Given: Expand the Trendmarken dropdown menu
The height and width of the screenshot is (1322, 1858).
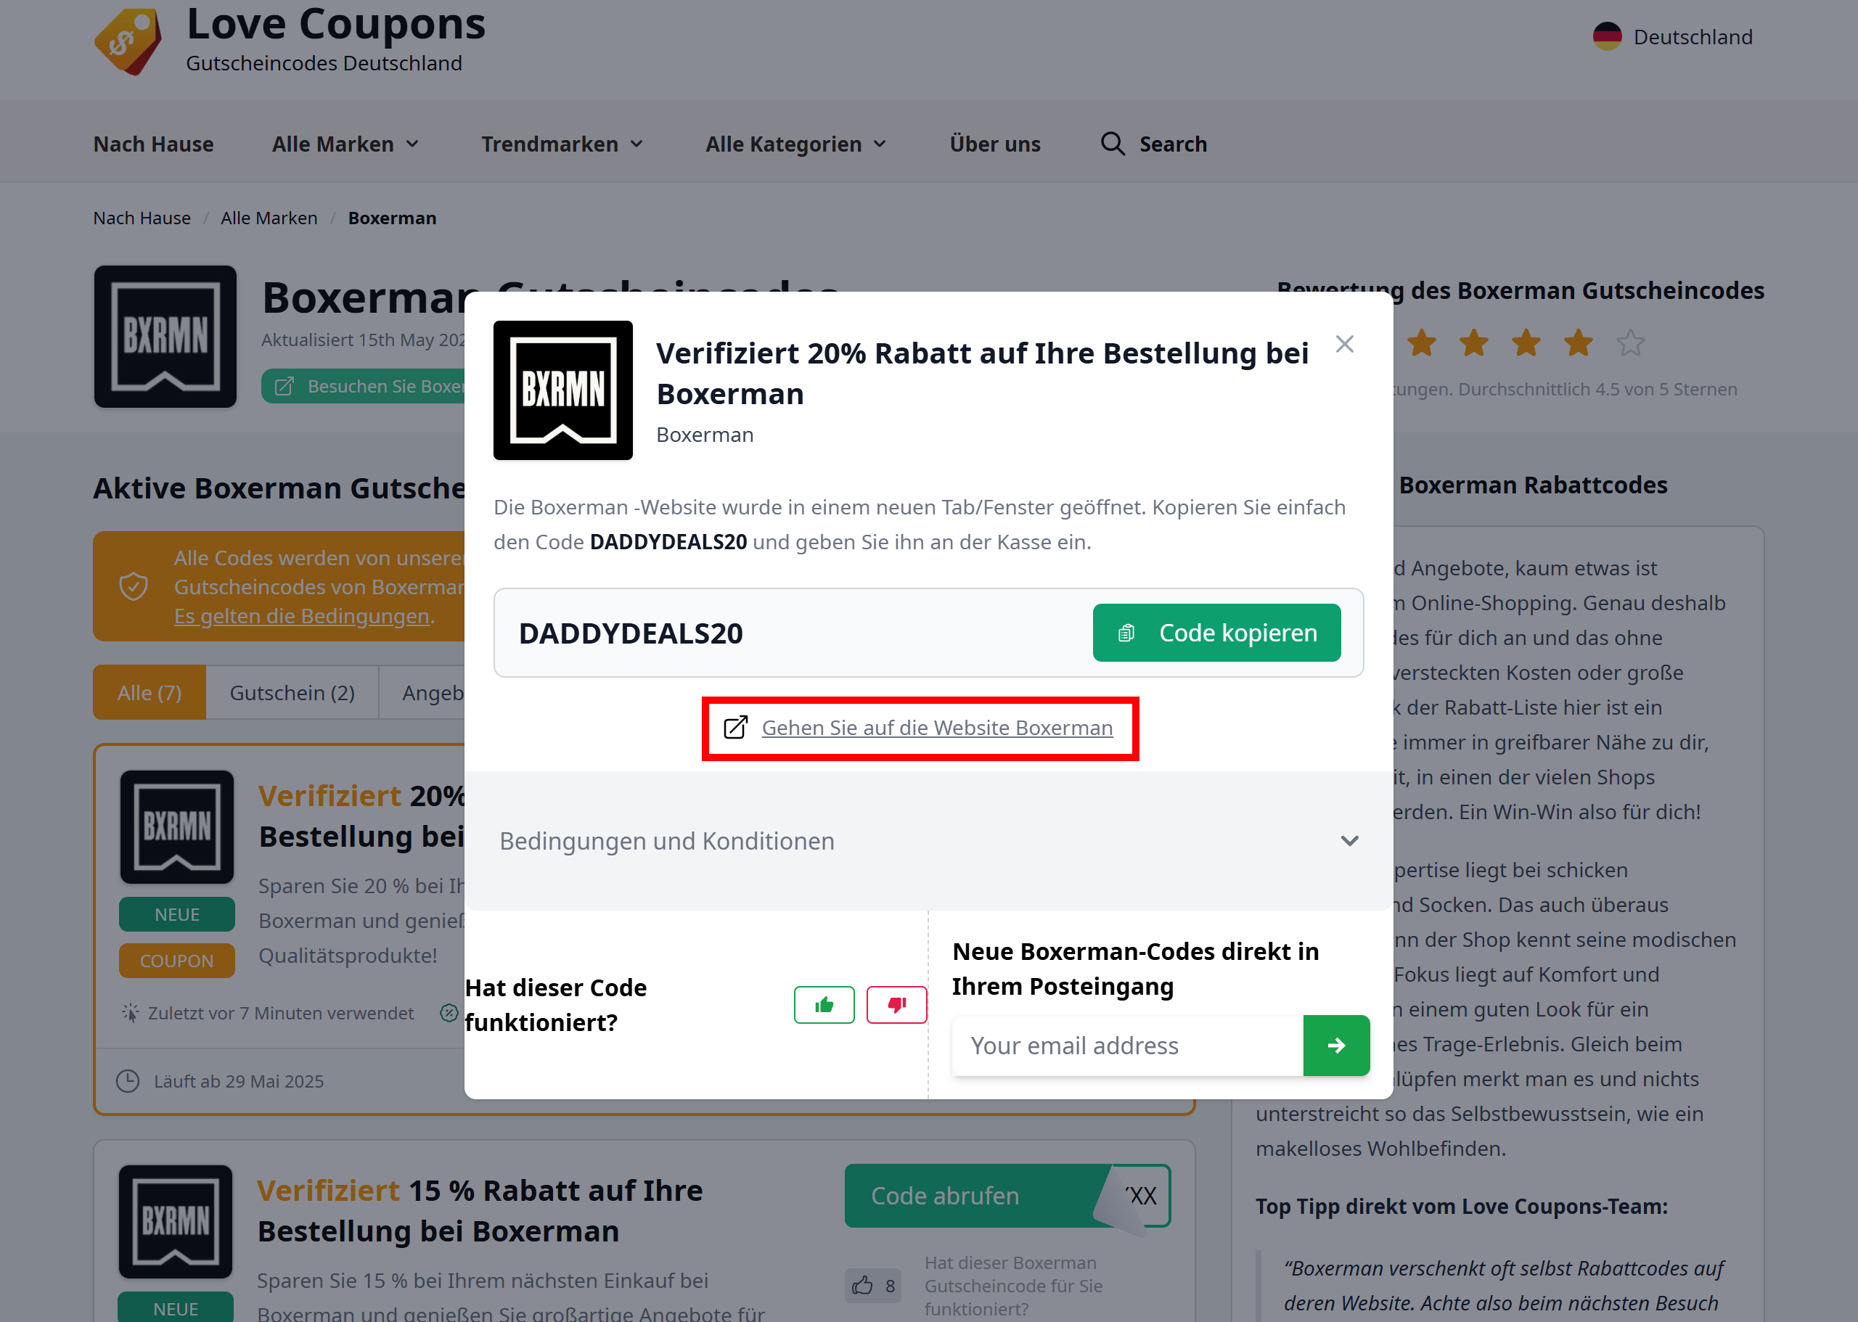Looking at the screenshot, I should (x=562, y=144).
